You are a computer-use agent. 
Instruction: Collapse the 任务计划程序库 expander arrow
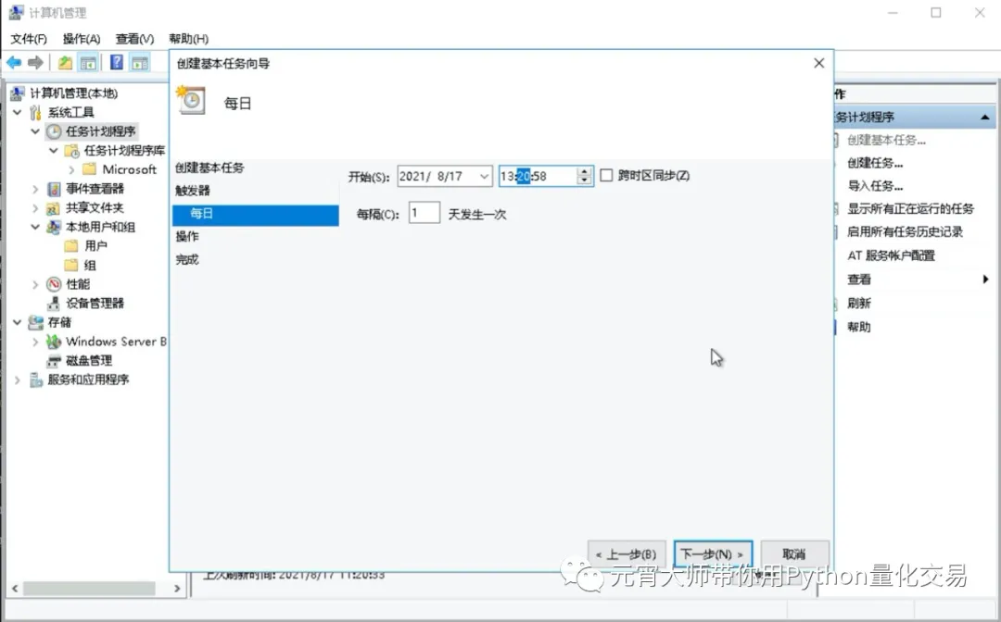pyautogui.click(x=54, y=150)
